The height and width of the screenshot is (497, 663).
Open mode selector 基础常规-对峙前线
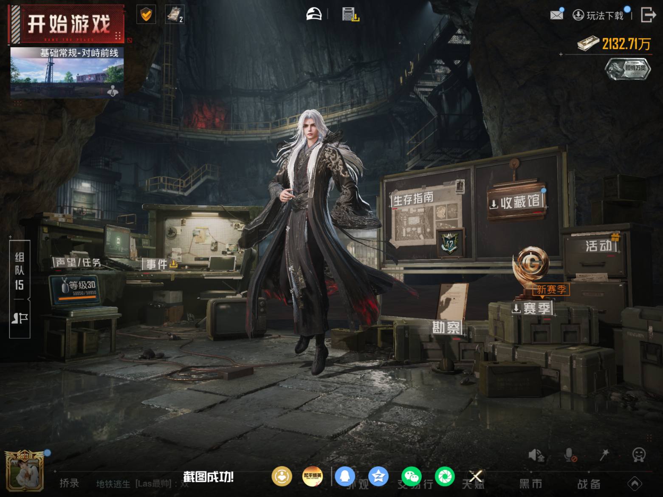point(67,72)
